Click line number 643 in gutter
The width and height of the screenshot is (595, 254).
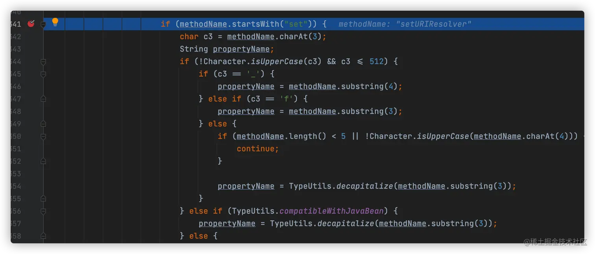[16, 49]
